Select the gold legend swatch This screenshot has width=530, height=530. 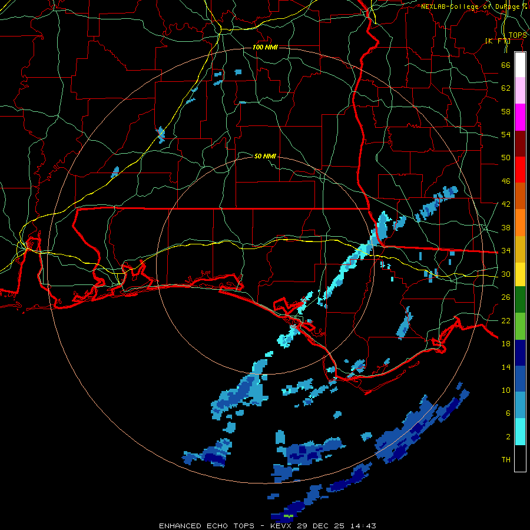[520, 249]
